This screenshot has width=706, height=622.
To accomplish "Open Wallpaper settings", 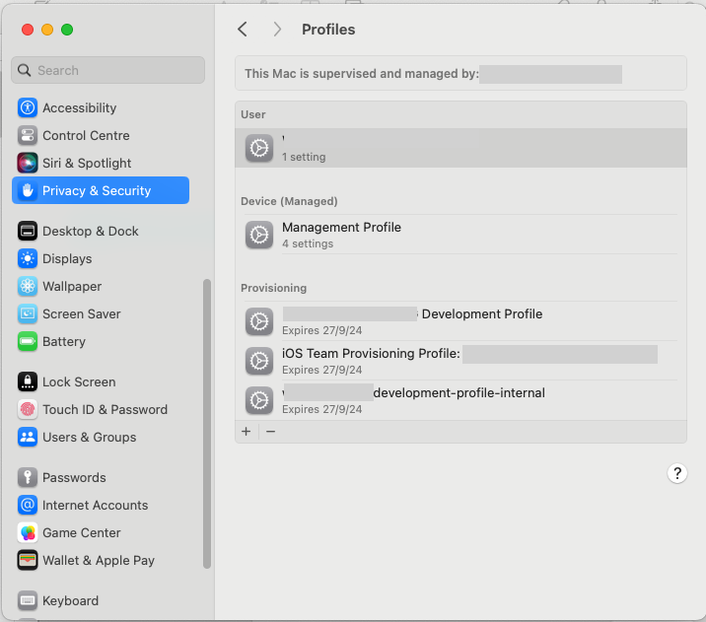I will [x=72, y=286].
